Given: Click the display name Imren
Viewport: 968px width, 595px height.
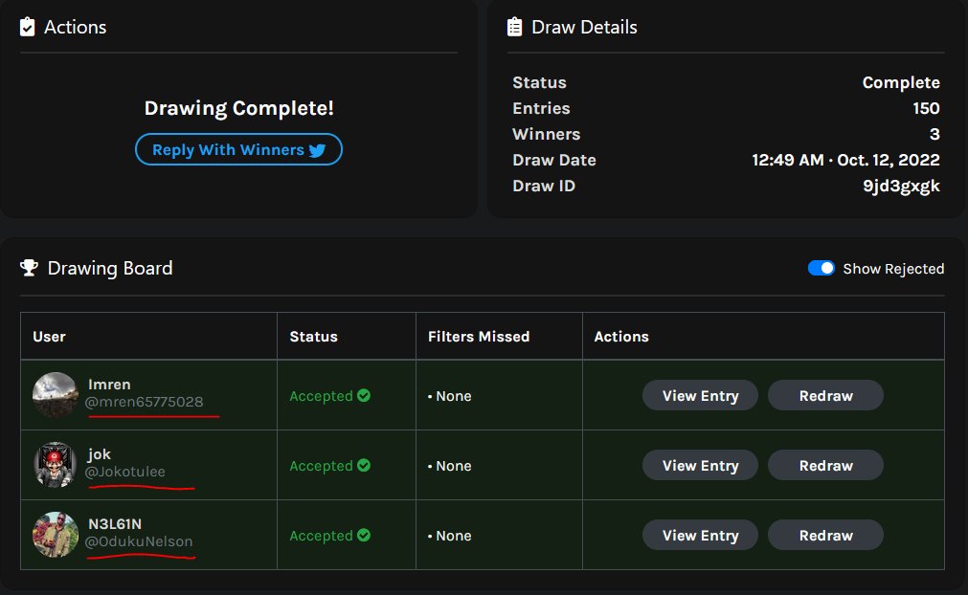Looking at the screenshot, I should tap(109, 385).
